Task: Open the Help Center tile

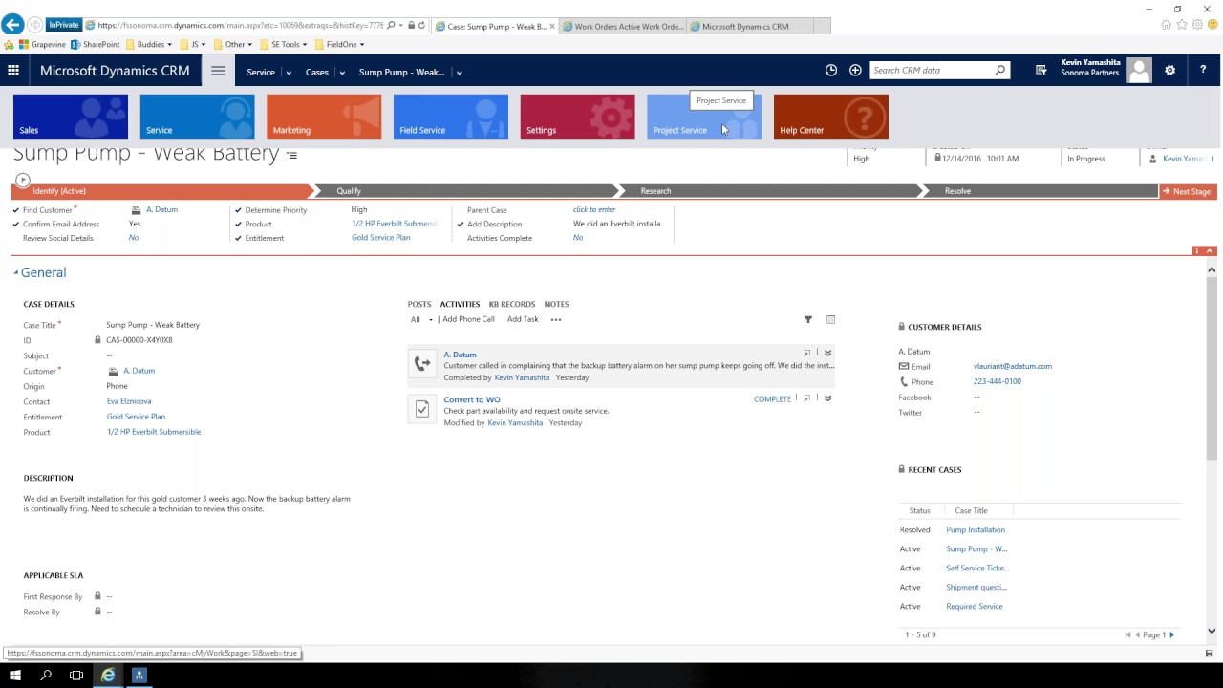Action: 831,117
